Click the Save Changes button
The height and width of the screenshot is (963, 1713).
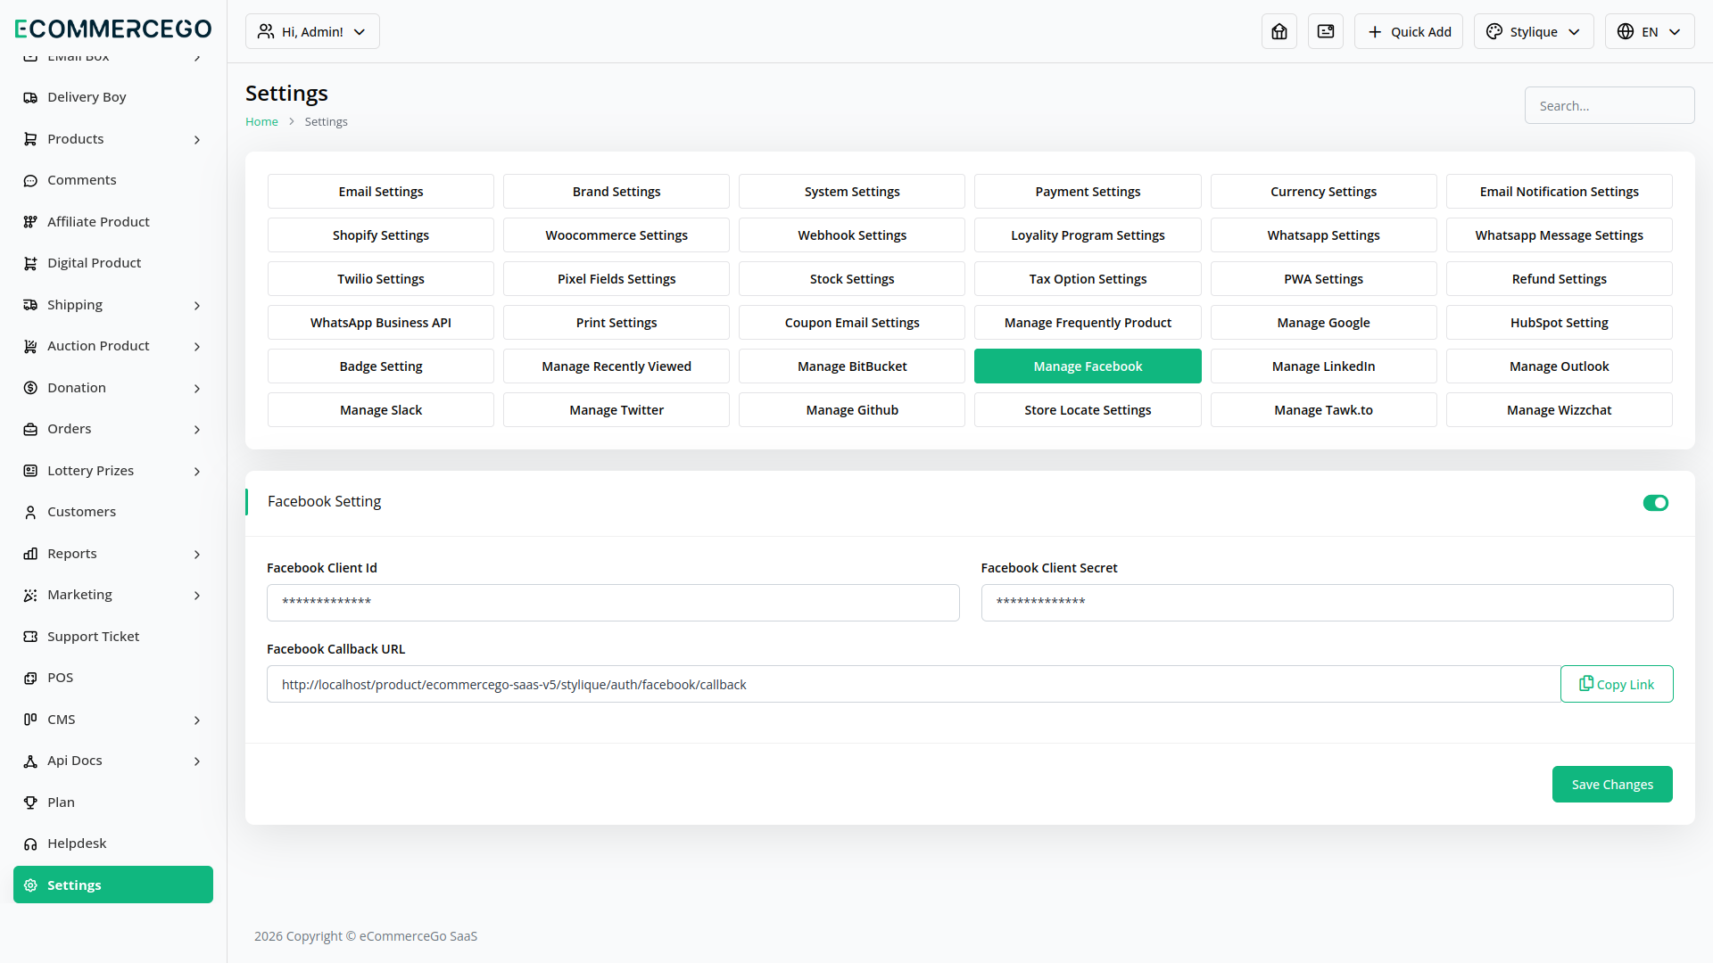pos(1612,784)
